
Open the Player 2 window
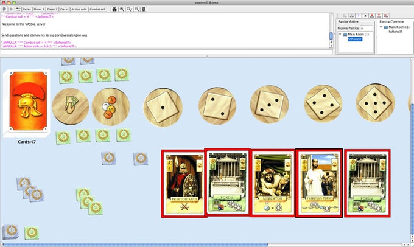click(x=52, y=9)
